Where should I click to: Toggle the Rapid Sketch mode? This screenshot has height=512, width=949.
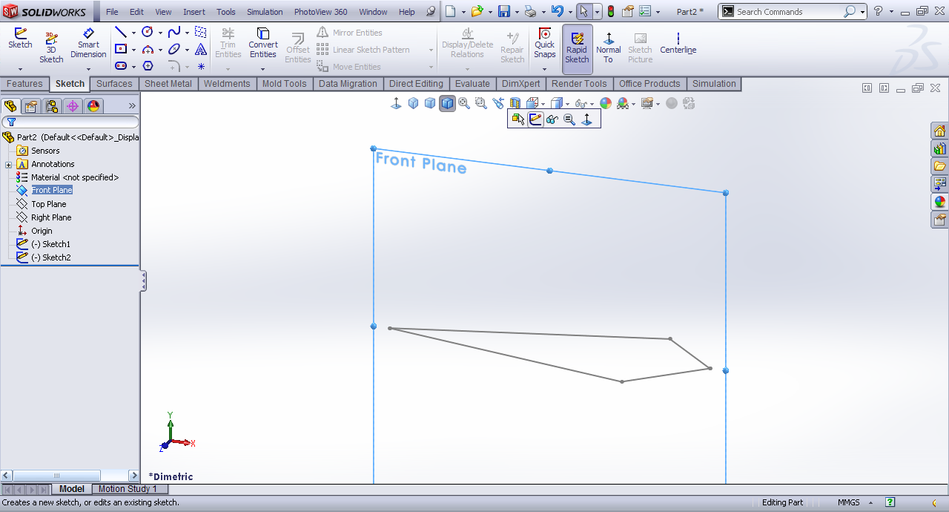coord(577,49)
